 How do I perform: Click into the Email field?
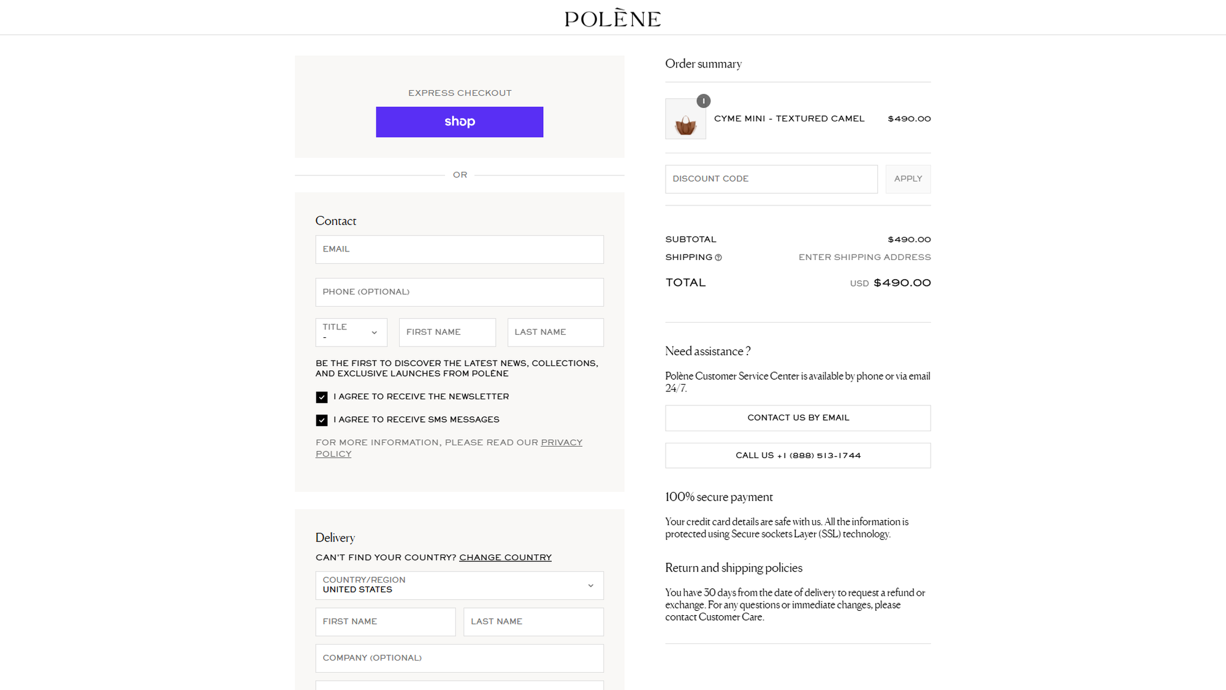459,249
